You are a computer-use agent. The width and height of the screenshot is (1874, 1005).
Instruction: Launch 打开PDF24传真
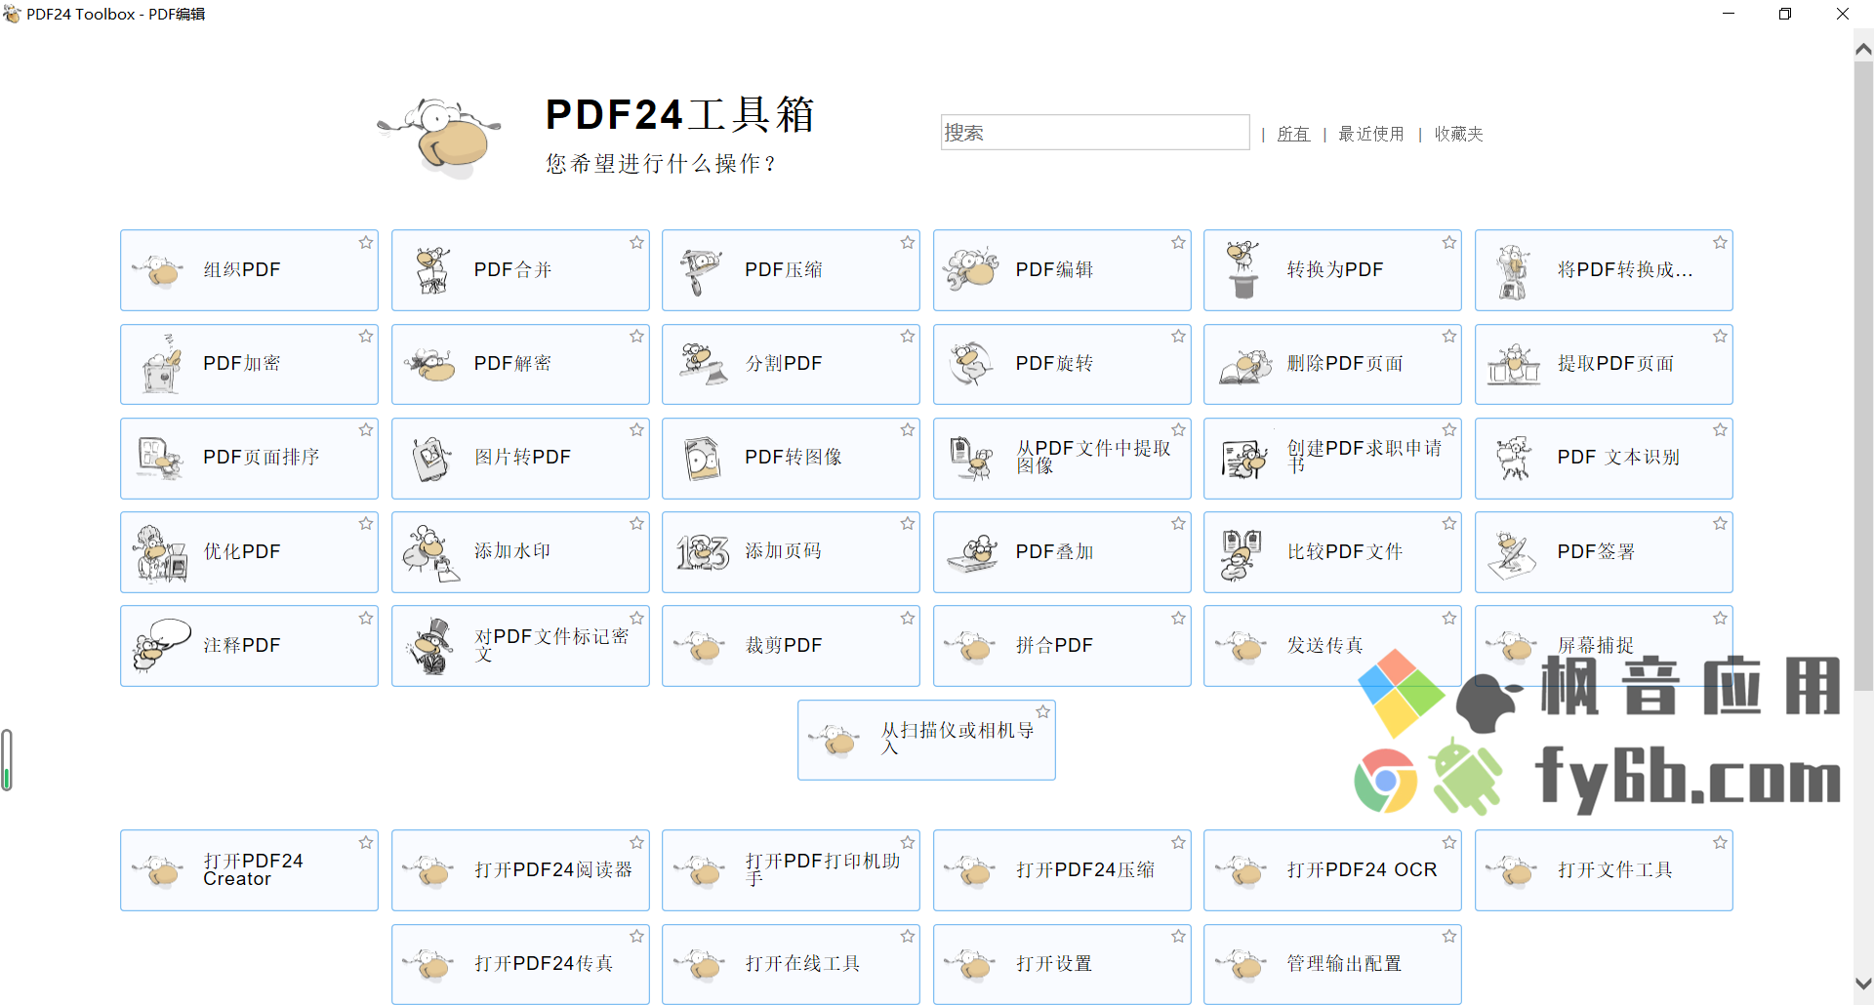click(x=520, y=964)
